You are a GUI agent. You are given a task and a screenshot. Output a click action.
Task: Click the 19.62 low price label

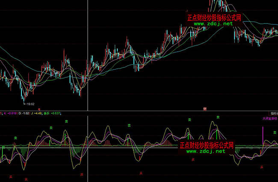pyautogui.click(x=30, y=104)
